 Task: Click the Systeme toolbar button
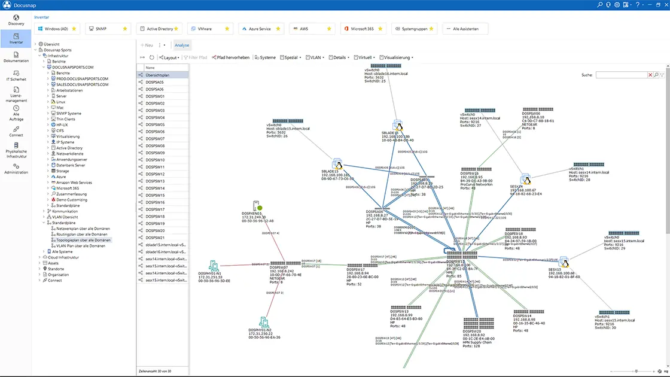point(265,57)
